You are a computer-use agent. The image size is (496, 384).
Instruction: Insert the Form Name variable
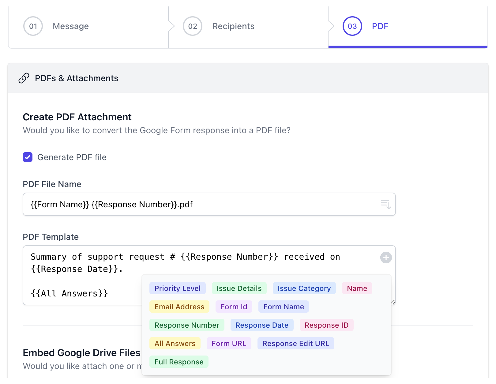click(283, 307)
